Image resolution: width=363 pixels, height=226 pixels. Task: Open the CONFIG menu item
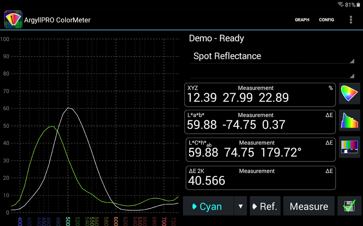click(326, 20)
